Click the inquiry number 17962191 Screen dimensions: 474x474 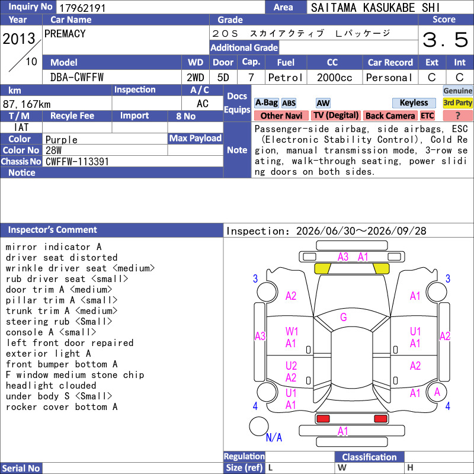pos(82,8)
